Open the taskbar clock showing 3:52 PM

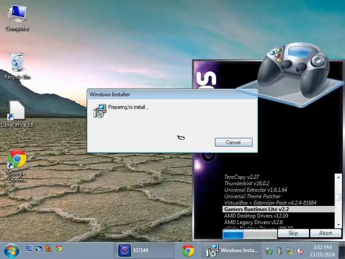coord(322,251)
